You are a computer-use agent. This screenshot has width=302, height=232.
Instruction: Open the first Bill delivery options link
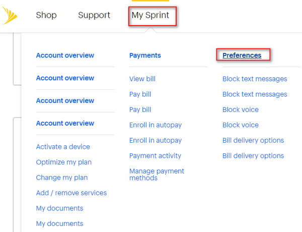(253, 140)
